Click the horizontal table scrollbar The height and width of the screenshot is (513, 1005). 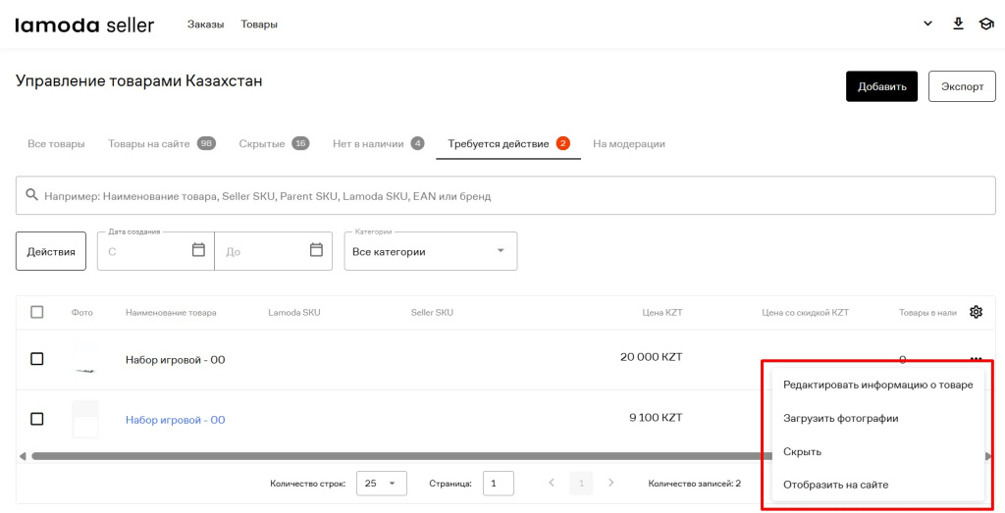pos(393,456)
